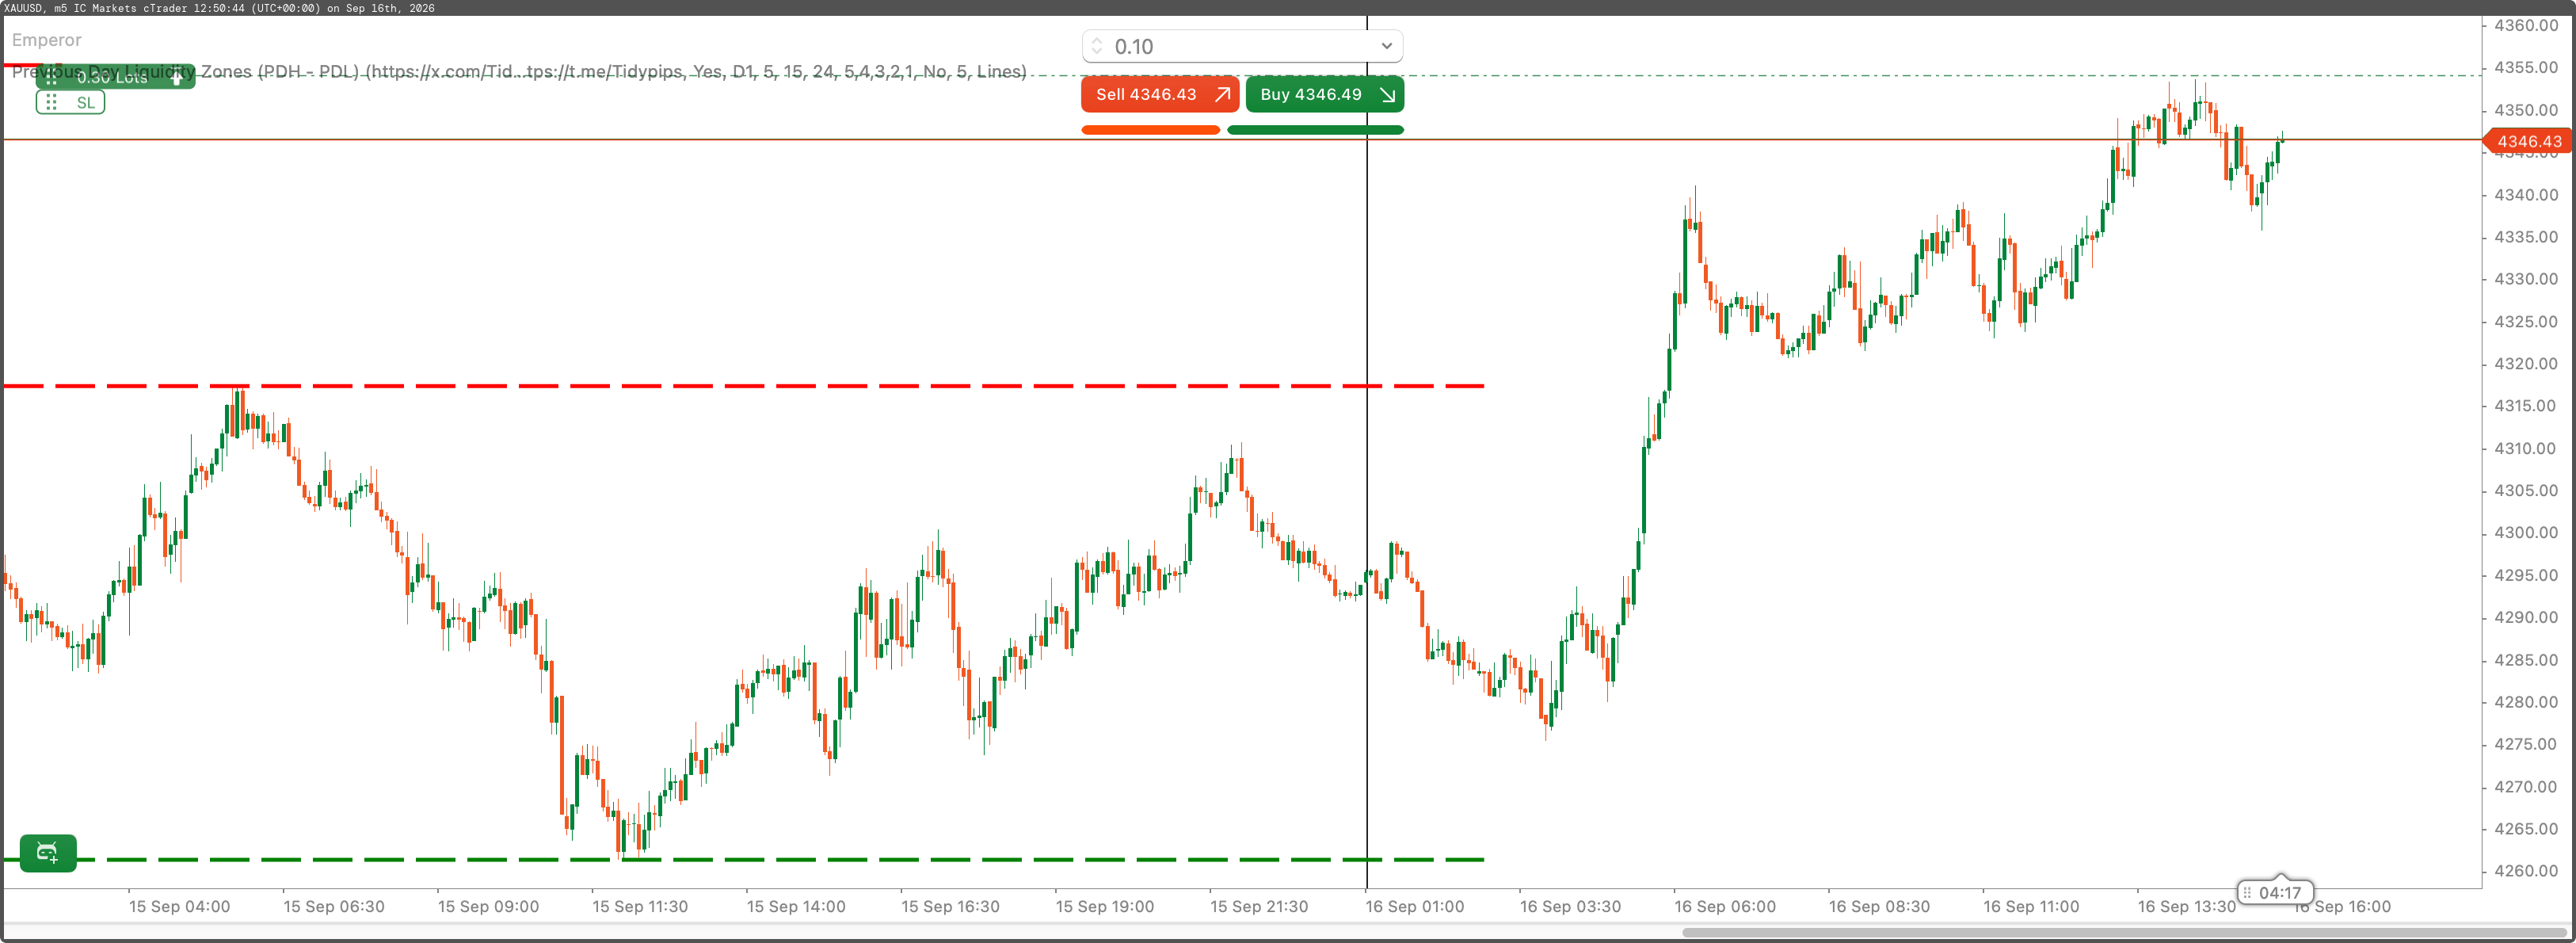Click the 04:17 candle countdown timer

2275,892
